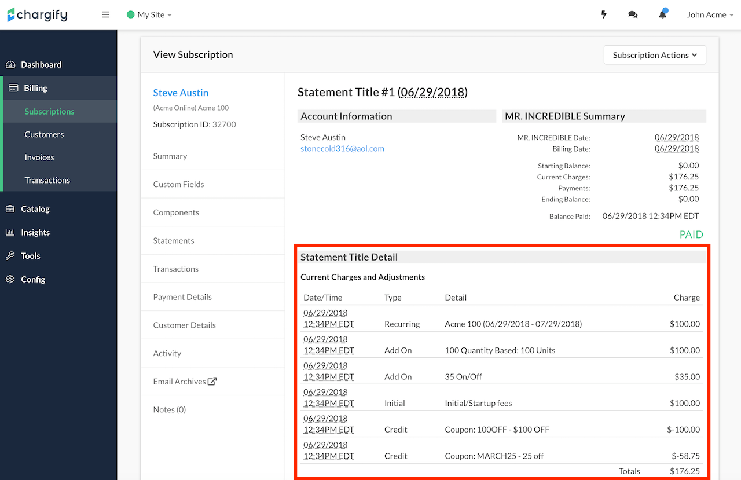The width and height of the screenshot is (741, 480).
Task: Click the Insights chart icon
Action: pyautogui.click(x=10, y=232)
